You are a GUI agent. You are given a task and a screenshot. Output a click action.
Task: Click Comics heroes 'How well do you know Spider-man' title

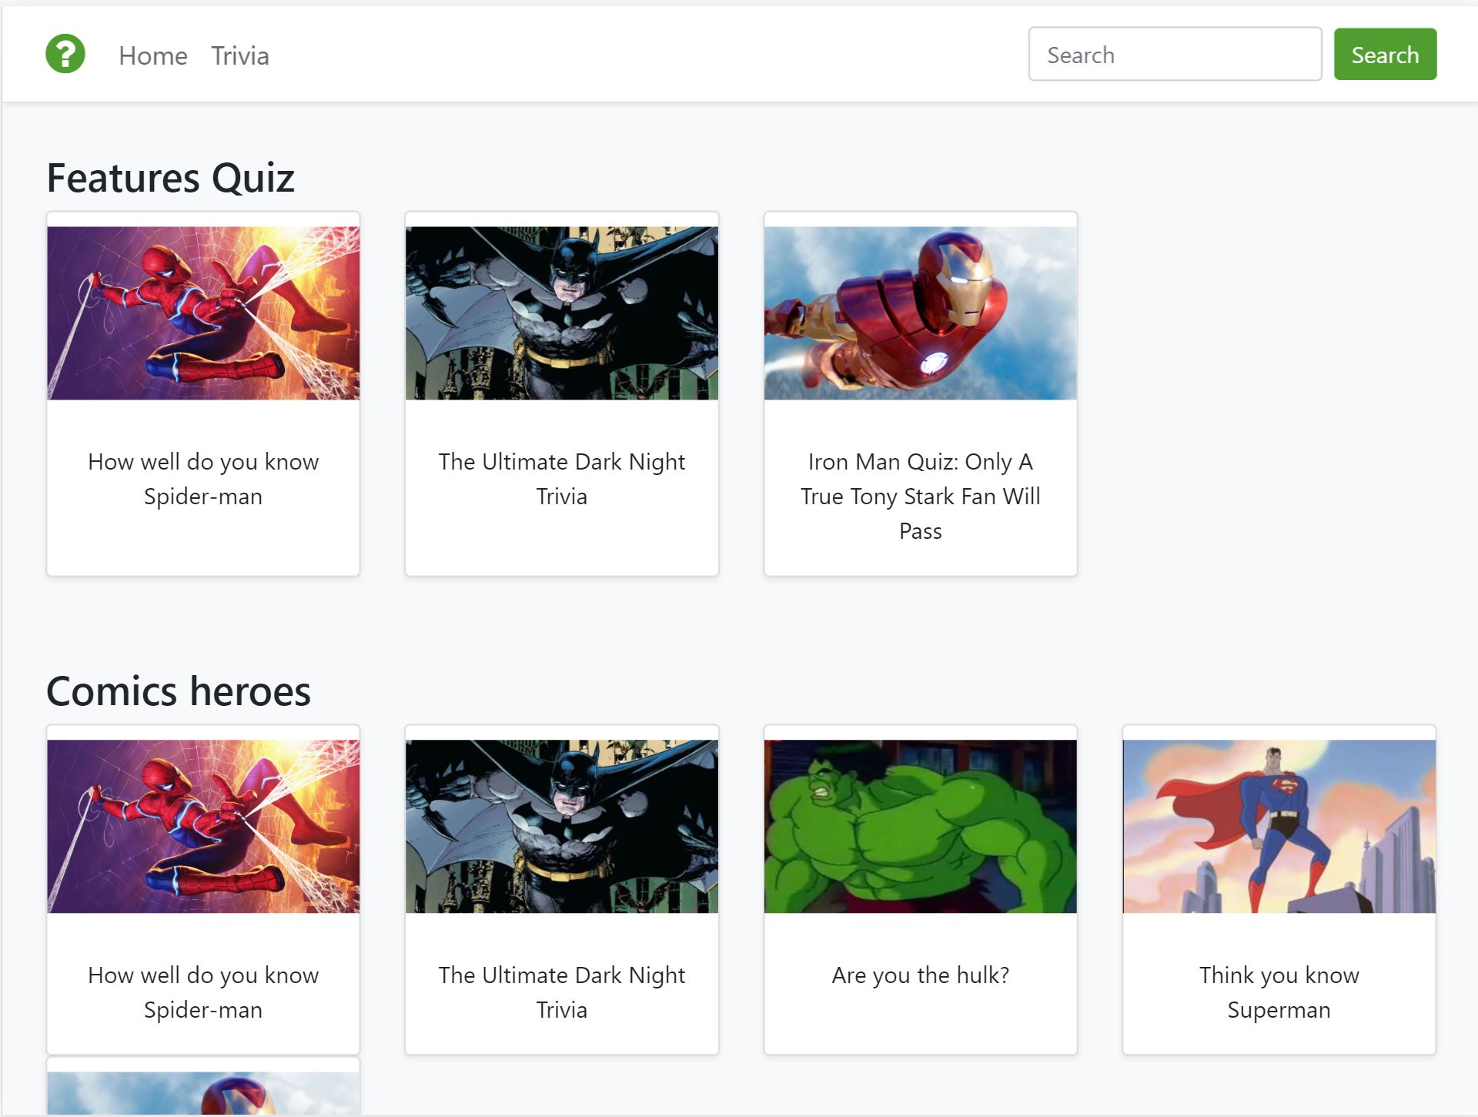[203, 992]
